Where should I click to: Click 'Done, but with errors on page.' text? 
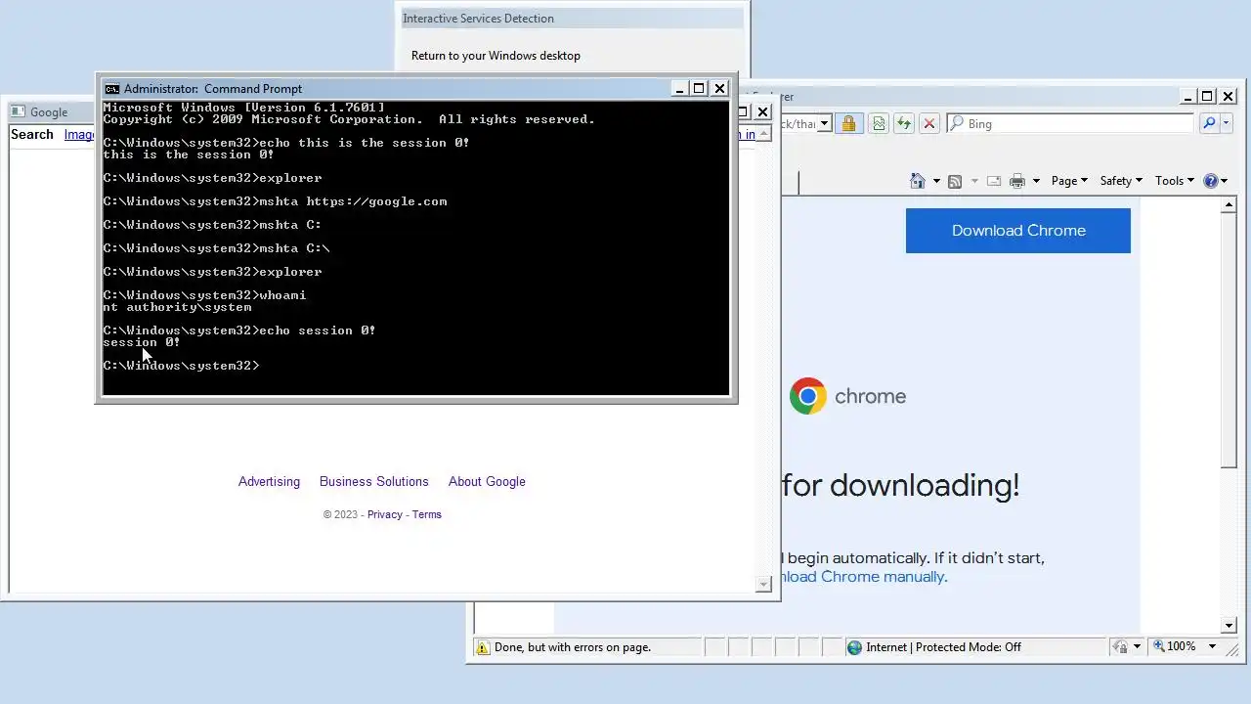click(x=573, y=647)
